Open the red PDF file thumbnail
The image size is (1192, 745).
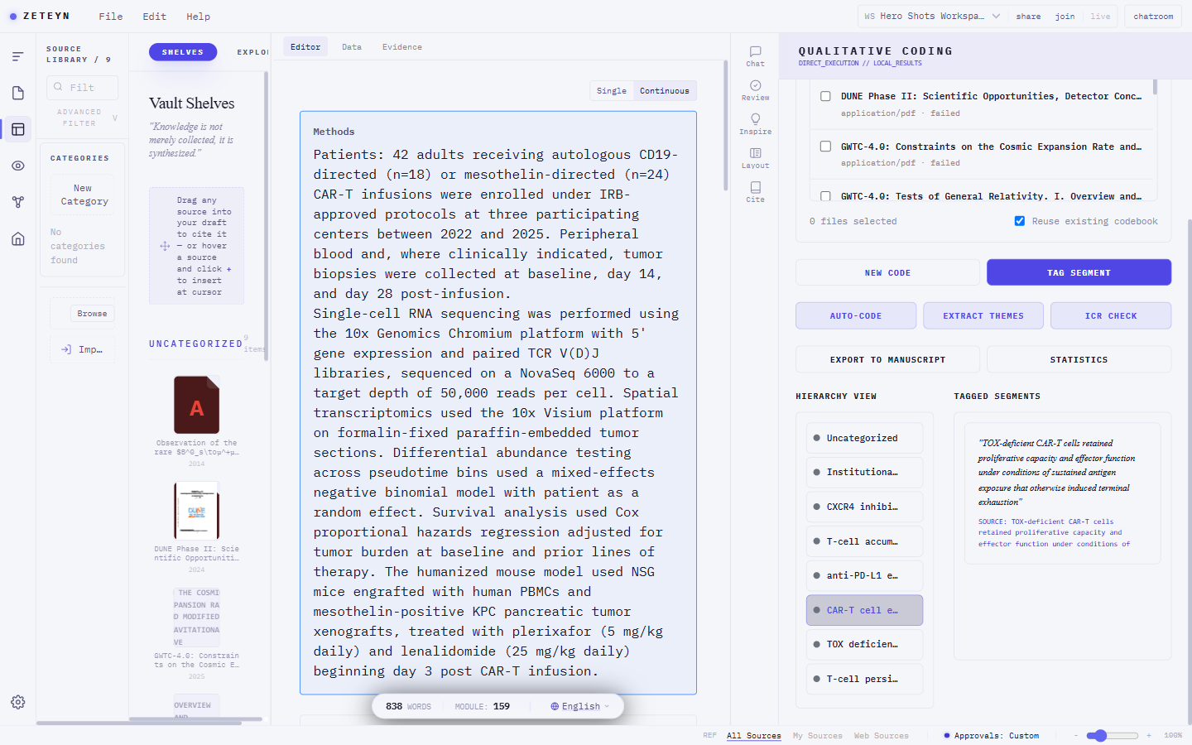tap(196, 405)
